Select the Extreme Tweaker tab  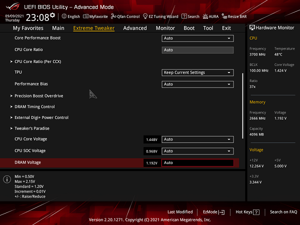coord(94,28)
